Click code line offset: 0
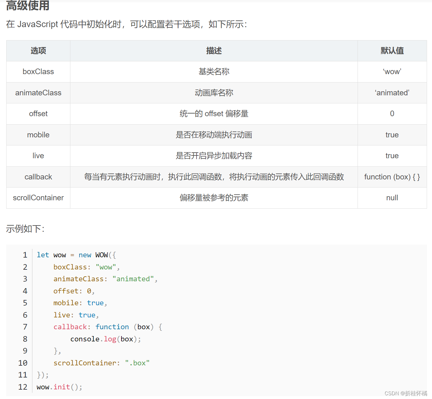Viewport: 432px width, 399px height. (74, 291)
